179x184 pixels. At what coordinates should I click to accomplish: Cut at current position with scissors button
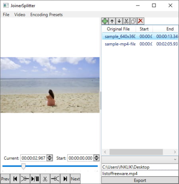(x=45, y=179)
